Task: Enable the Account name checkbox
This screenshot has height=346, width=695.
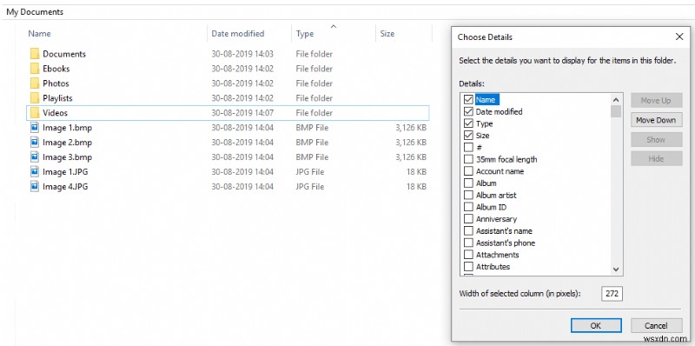Action: point(468,171)
